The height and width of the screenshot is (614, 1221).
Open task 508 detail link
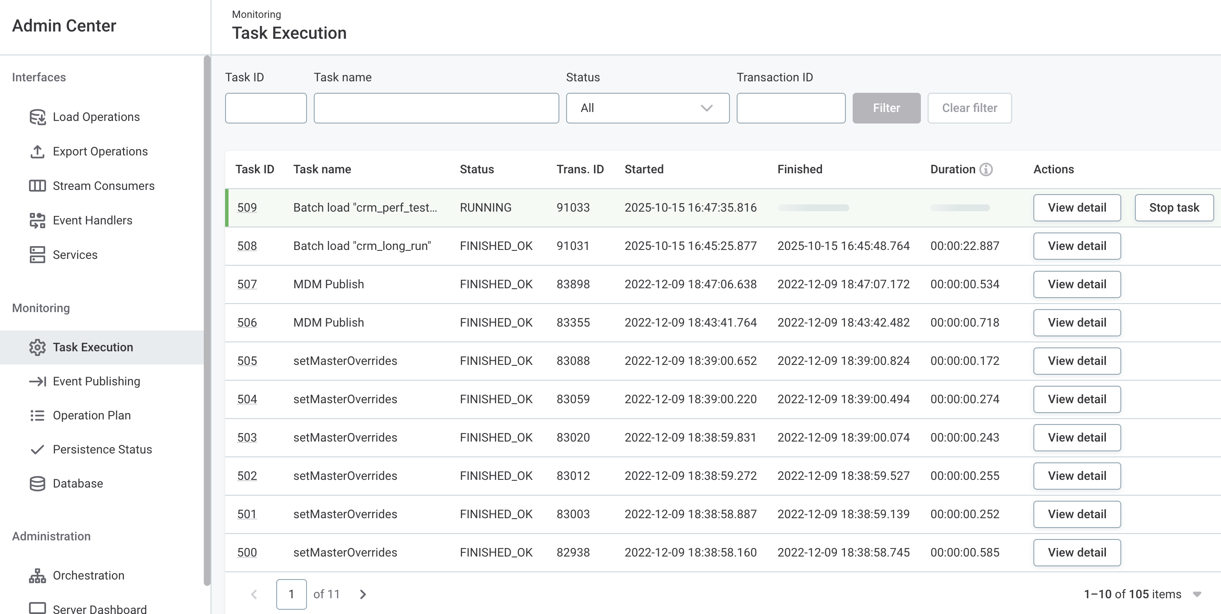tap(246, 246)
